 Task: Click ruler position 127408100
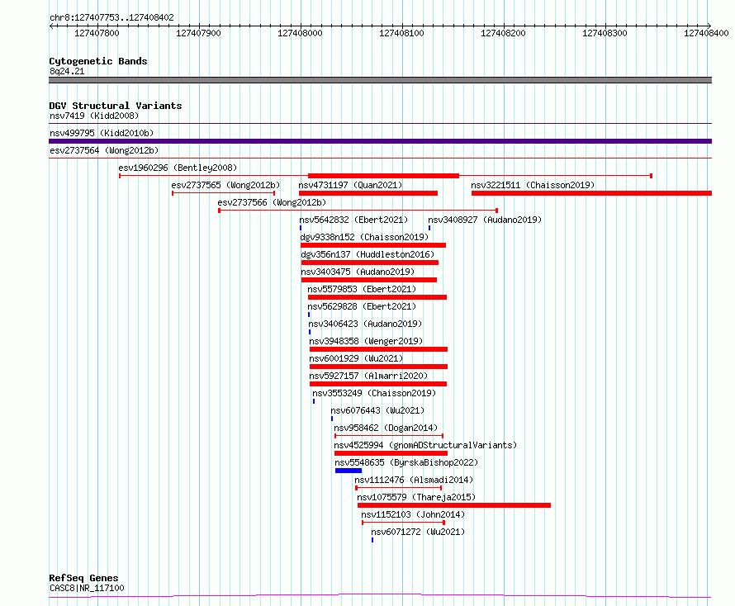coord(401,33)
